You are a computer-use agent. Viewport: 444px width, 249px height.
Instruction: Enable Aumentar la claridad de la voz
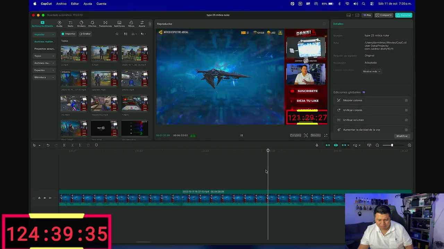tap(406, 130)
